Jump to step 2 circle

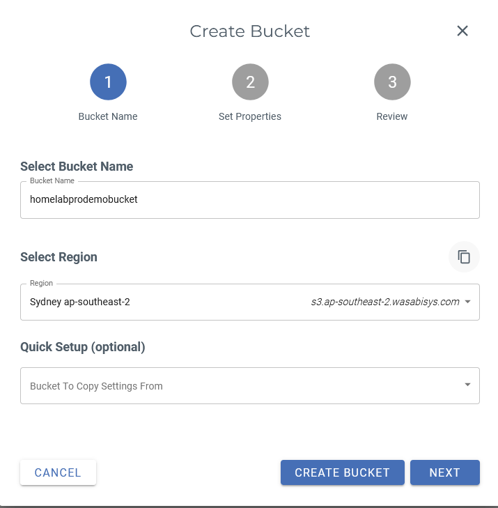pos(250,82)
